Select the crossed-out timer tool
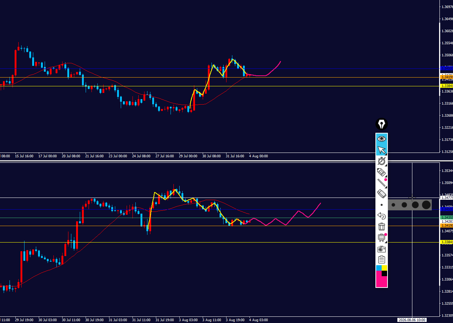Image resolution: width=453 pixels, height=323 pixels. coord(382,161)
